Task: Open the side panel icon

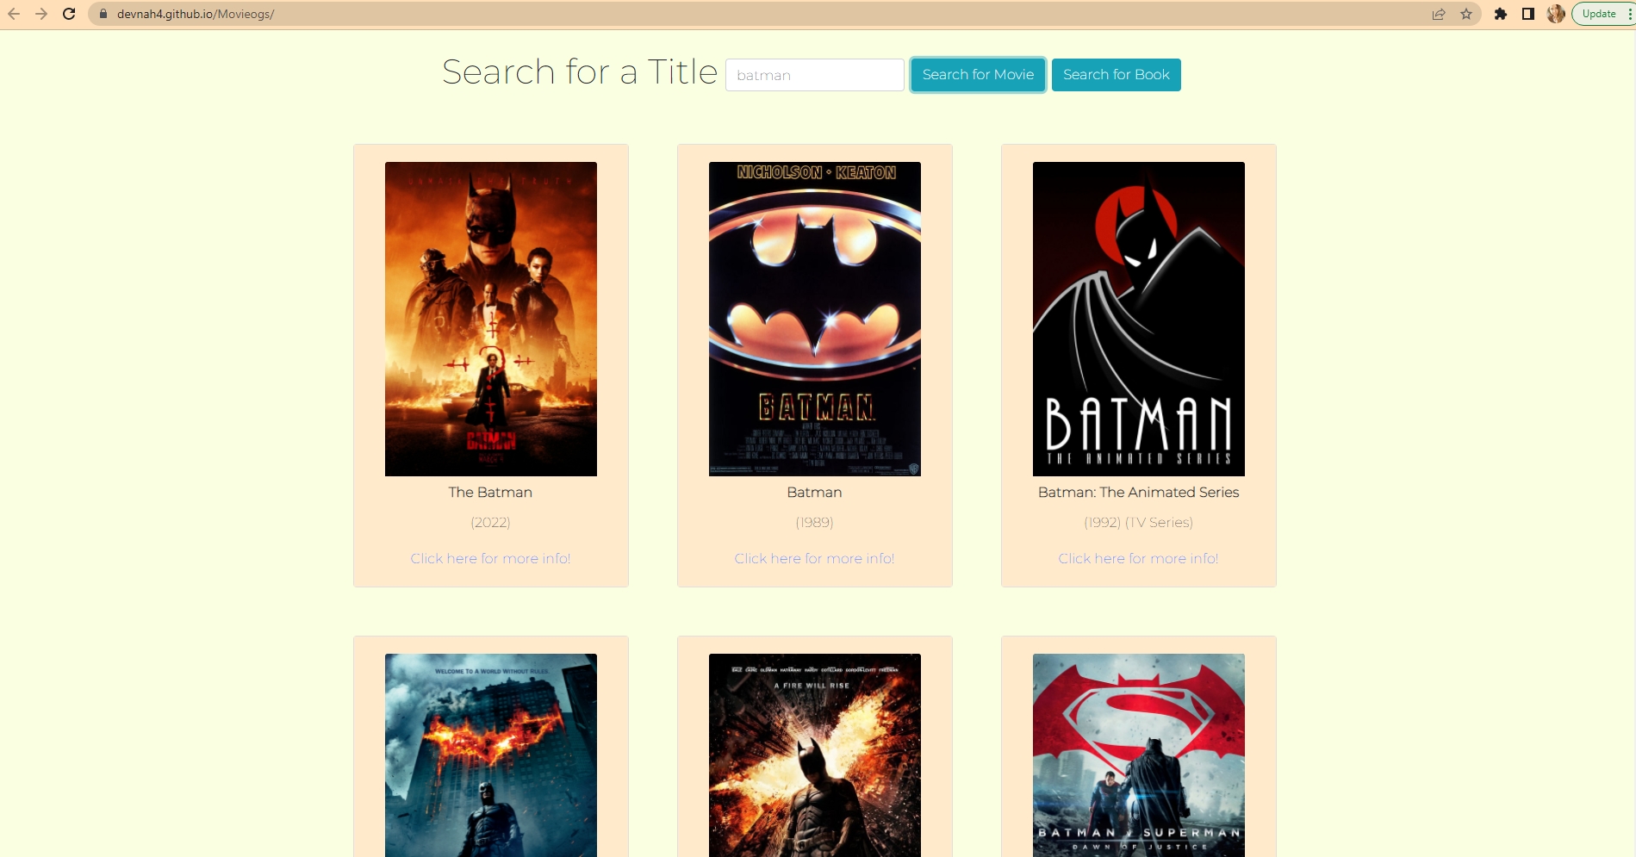Action: (x=1528, y=14)
